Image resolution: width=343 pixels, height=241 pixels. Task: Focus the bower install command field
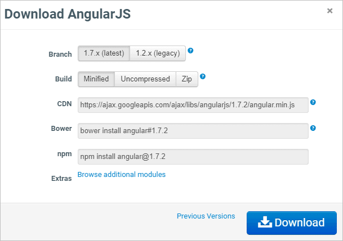193,131
